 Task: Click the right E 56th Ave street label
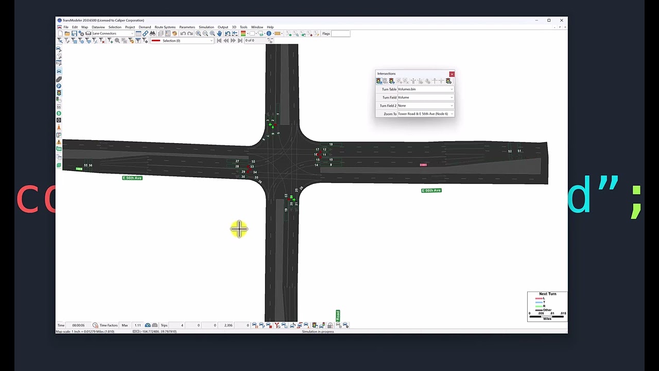coord(431,191)
